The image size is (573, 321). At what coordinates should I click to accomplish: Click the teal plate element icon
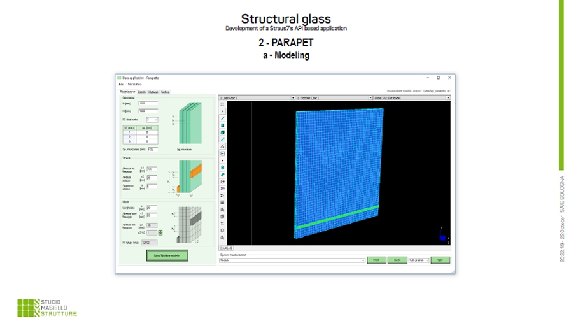point(223,125)
